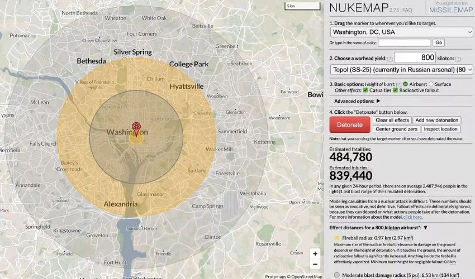475x279 pixels.
Task: Click the gray Moderate blast damage legend dot
Action: click(x=337, y=275)
